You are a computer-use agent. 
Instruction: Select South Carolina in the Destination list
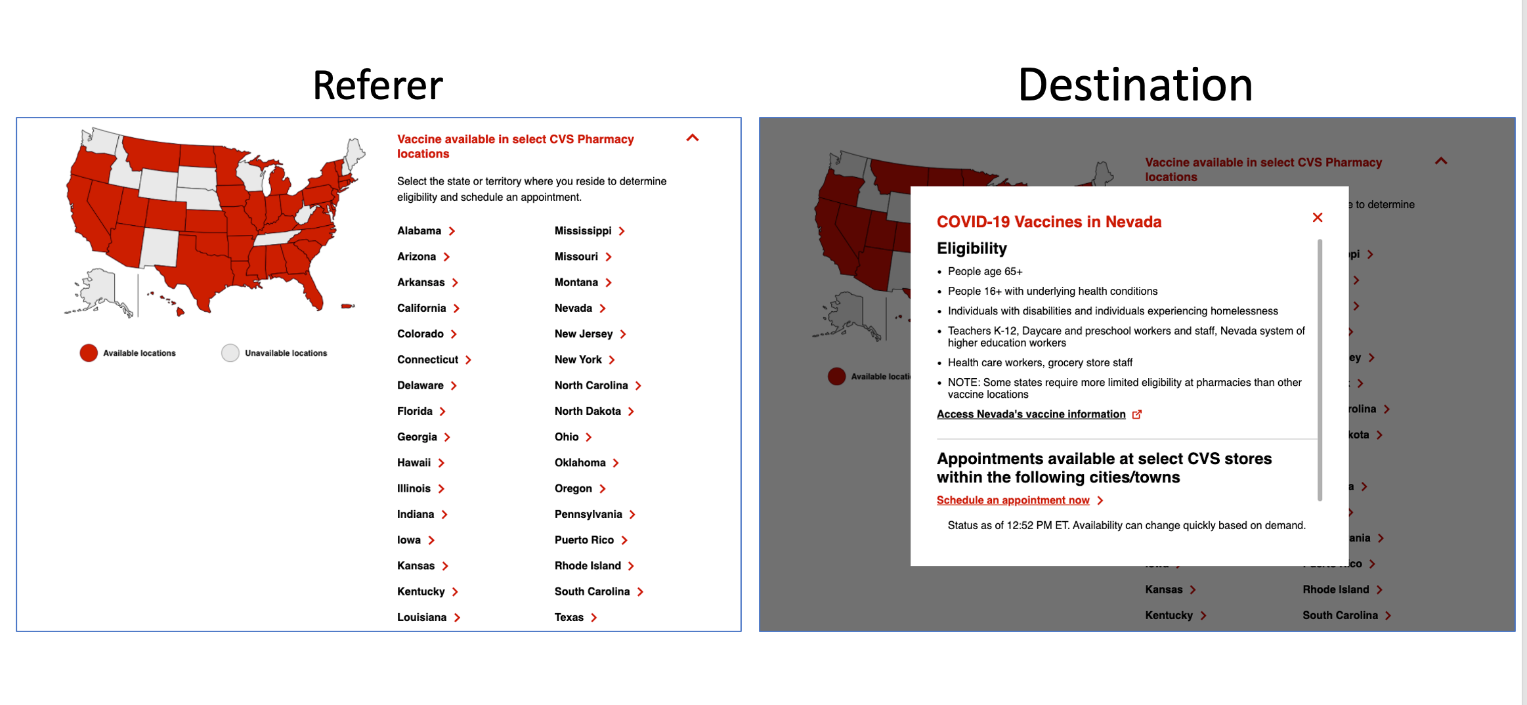1341,615
